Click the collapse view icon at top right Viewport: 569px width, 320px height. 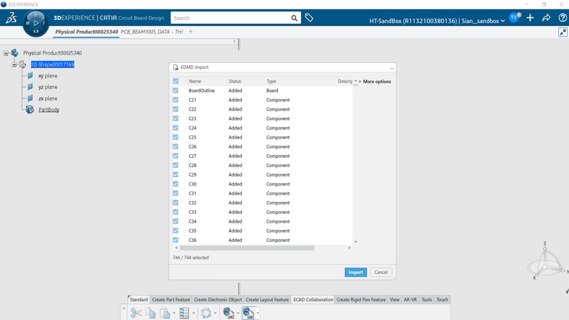tap(563, 32)
